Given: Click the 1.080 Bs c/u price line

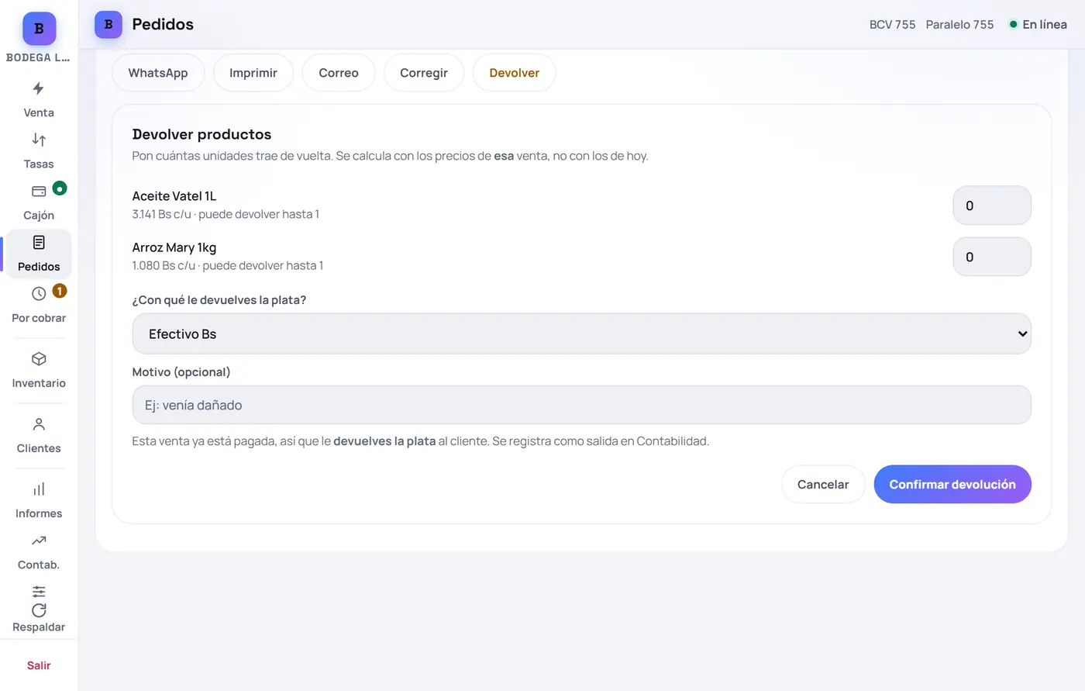Looking at the screenshot, I should coord(228,265).
